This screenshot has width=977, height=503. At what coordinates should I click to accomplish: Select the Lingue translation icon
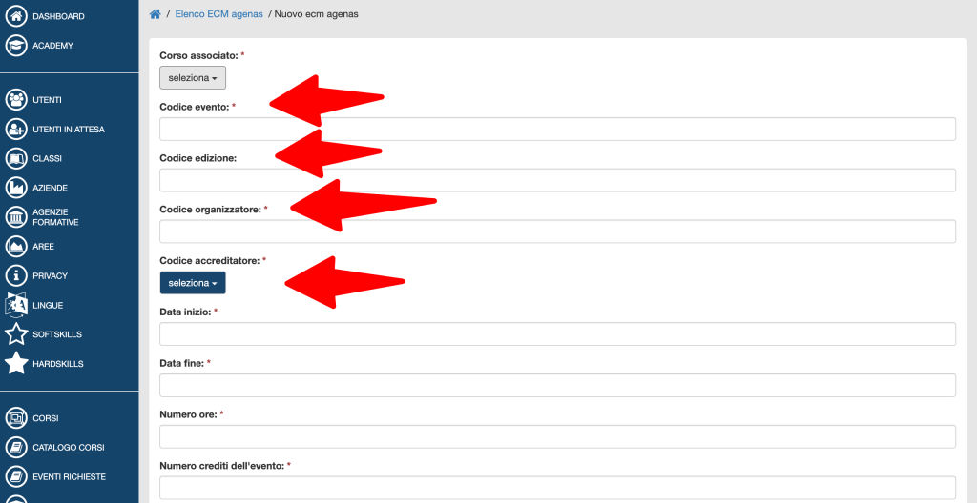point(16,305)
